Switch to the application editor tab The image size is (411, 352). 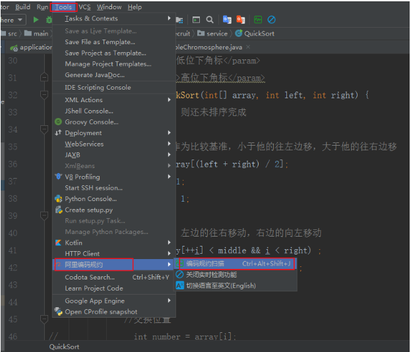coord(32,47)
